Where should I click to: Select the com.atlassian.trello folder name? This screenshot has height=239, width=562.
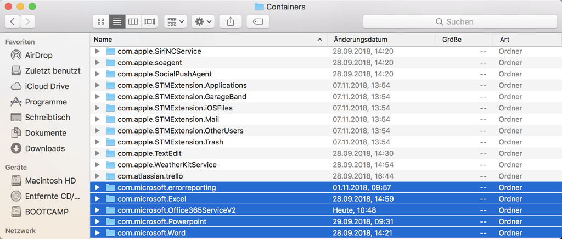click(151, 176)
